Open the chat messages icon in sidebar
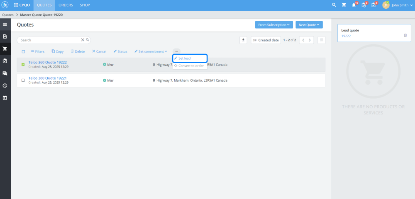This screenshot has height=199, width=415. 5,73
